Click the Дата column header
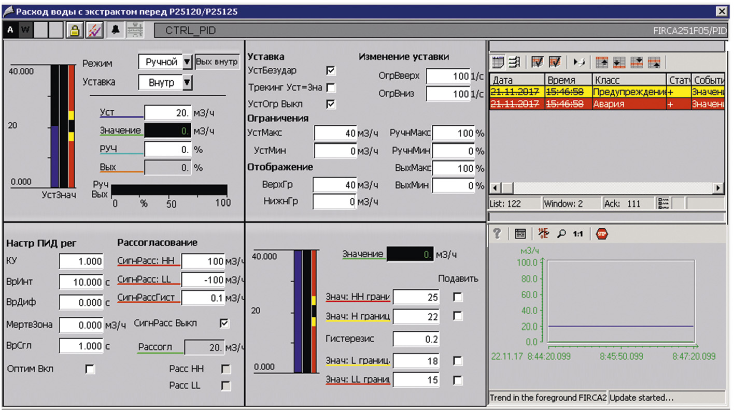The height and width of the screenshot is (412, 734). (x=517, y=80)
